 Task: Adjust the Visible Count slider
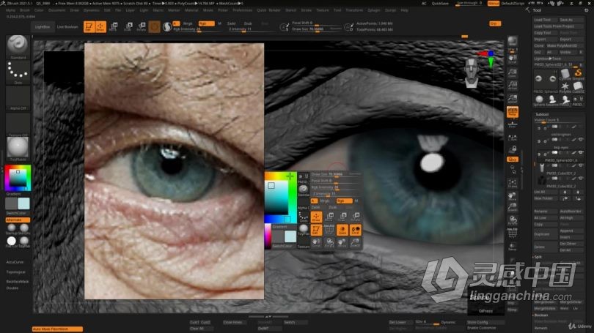(559, 120)
